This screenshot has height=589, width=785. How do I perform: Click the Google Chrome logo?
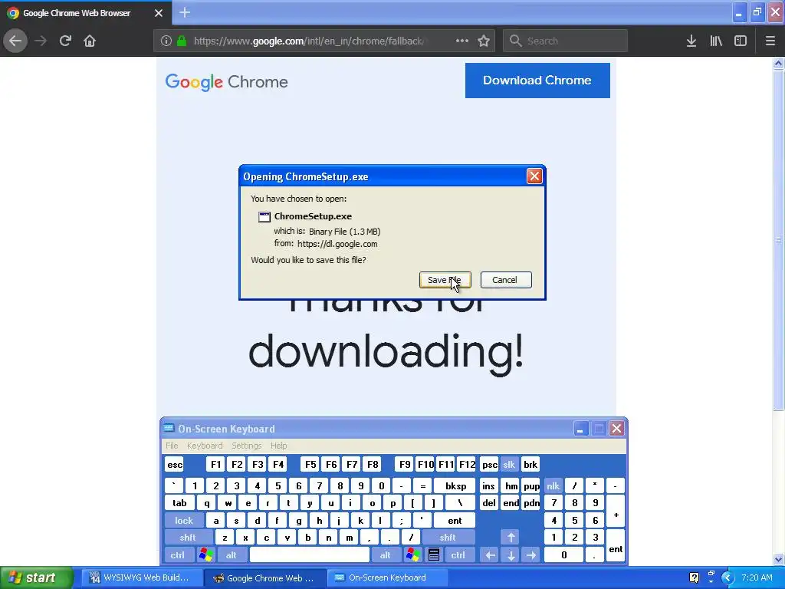[x=227, y=81]
